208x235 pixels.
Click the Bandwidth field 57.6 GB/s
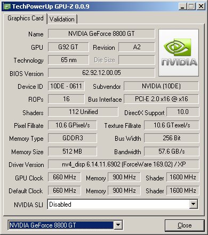tap(172, 151)
